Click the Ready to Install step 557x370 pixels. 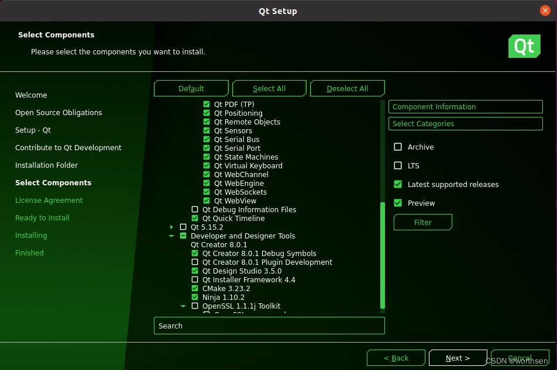pos(42,218)
